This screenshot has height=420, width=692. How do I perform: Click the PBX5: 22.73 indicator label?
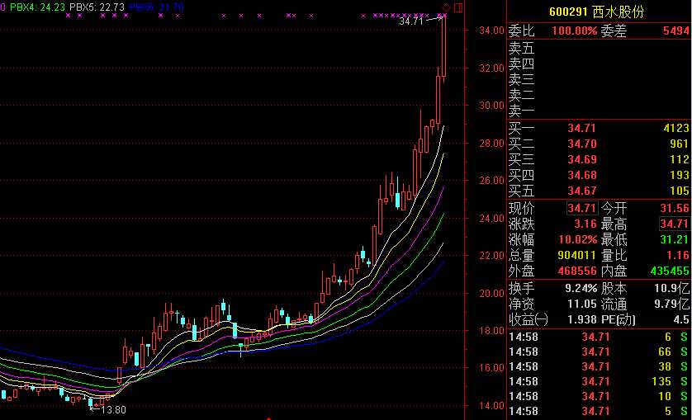pyautogui.click(x=97, y=7)
